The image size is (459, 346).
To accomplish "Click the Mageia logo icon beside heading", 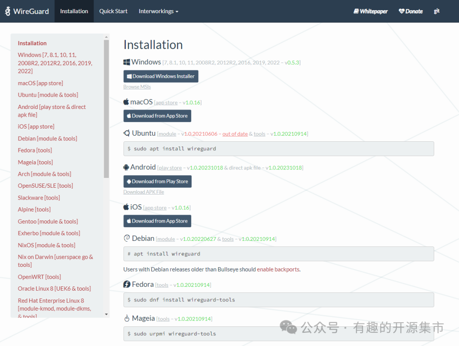I will (127, 318).
